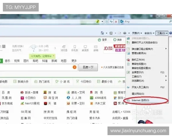Open the 工具(O) toolbar dropdown

point(162,33)
